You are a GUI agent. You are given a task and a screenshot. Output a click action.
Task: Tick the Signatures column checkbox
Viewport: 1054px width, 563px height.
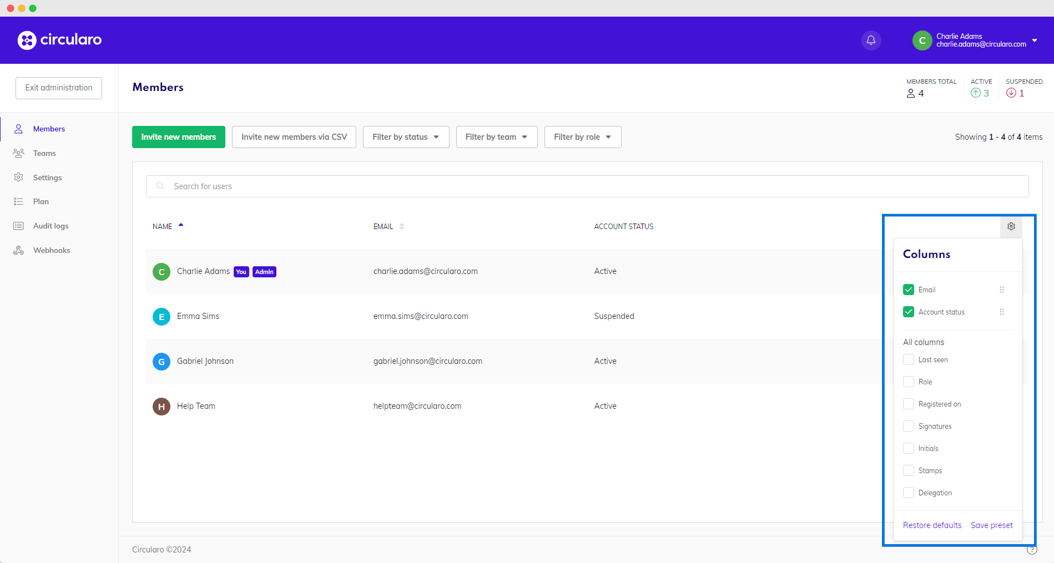(x=909, y=426)
